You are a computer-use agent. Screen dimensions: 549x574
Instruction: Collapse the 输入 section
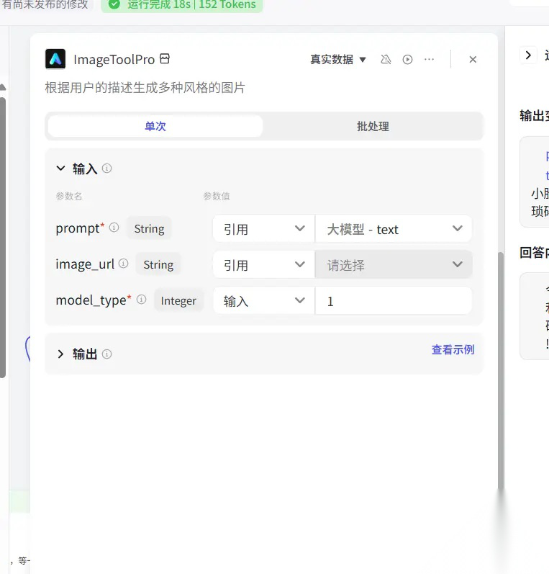[61, 169]
